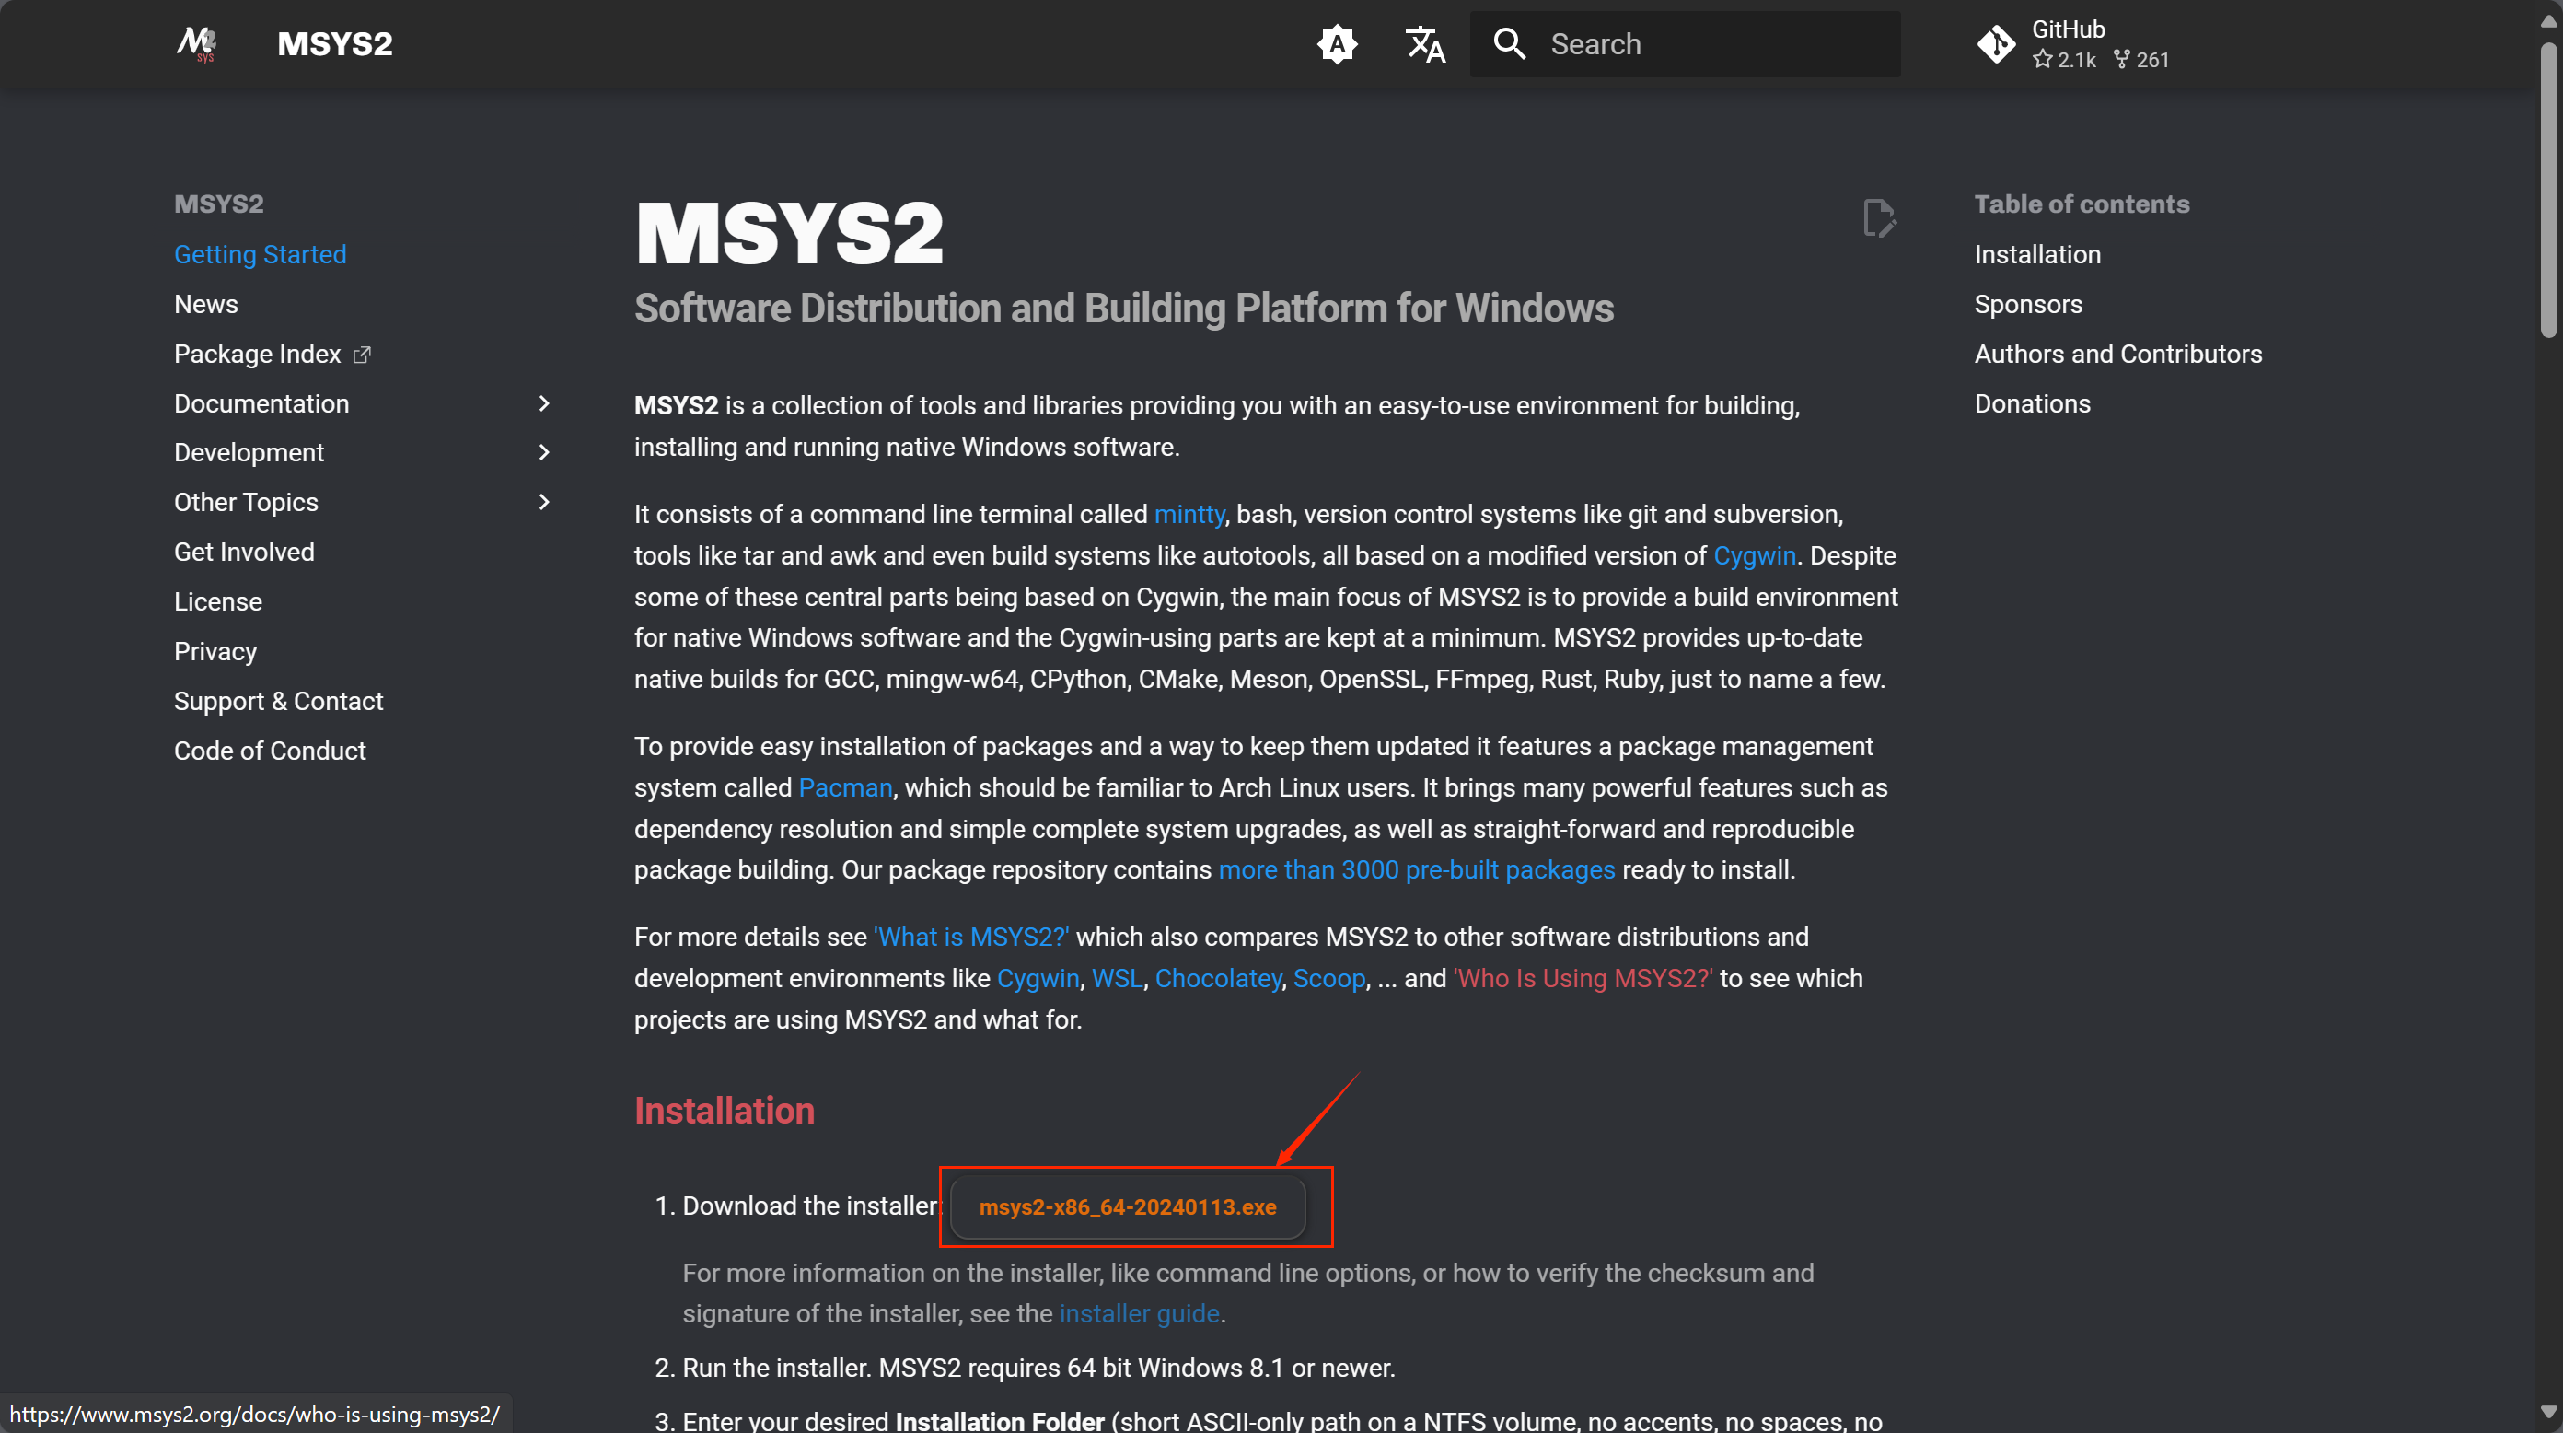Screen dimensions: 2563x1433
Task: Open the GitHub repository icon
Action: tap(1995, 44)
